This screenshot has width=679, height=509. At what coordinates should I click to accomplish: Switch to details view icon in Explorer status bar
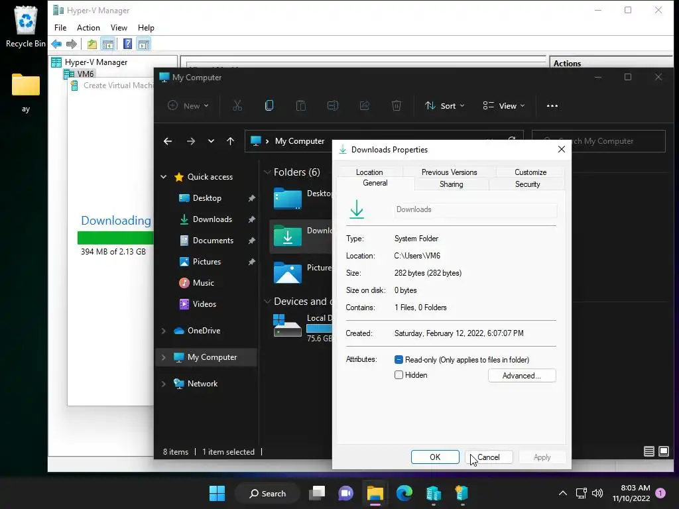648,451
